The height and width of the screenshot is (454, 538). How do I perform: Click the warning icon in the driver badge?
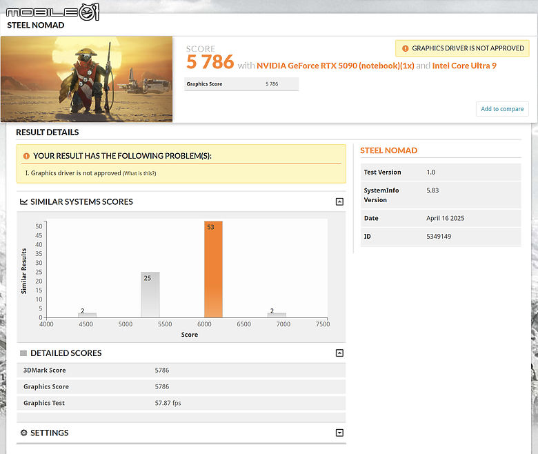(x=405, y=48)
